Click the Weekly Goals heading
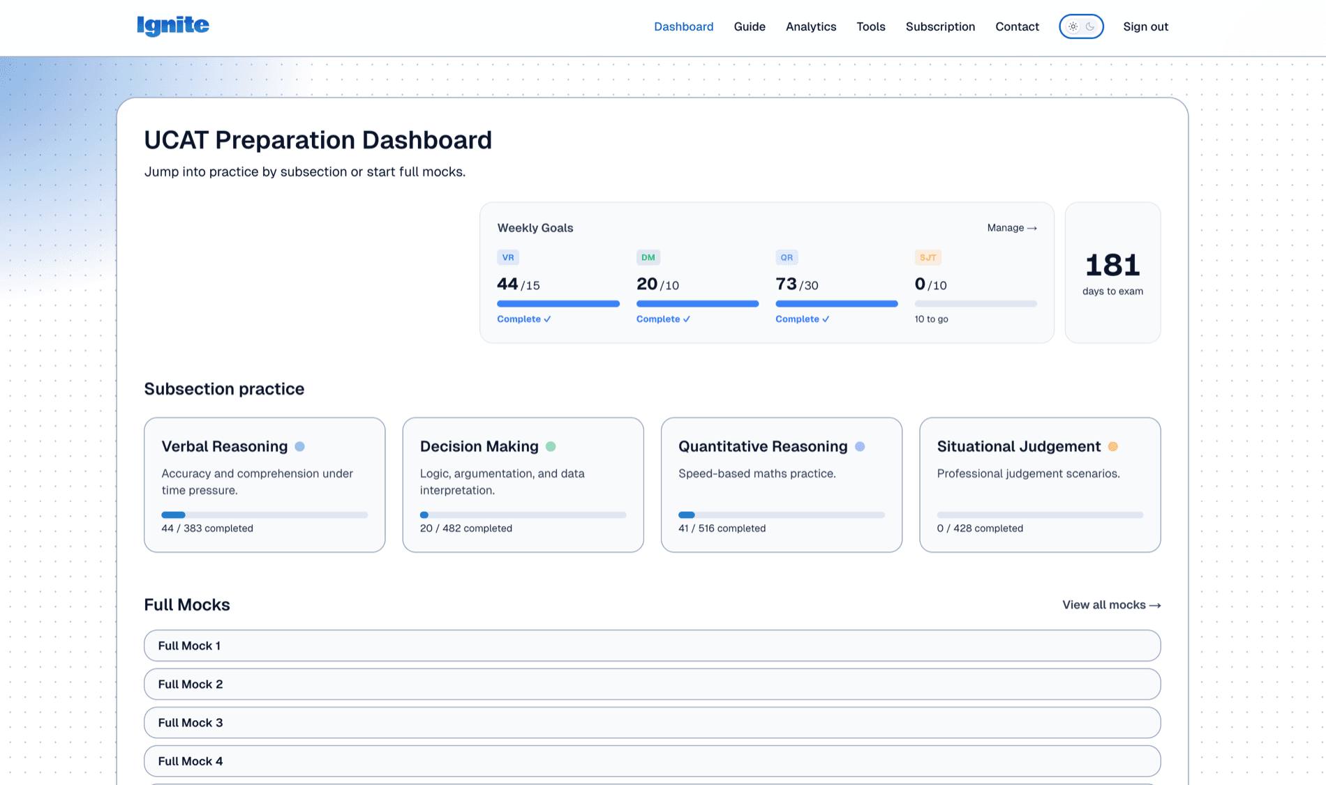Viewport: 1326px width, 785px height. point(535,228)
